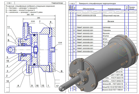Click the position label 11 on the drawing

point(9,27)
